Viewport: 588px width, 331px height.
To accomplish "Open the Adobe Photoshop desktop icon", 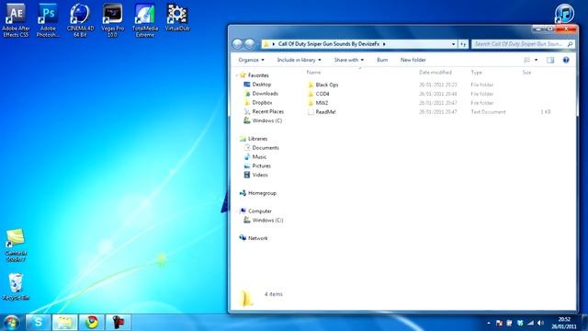I will pos(48,20).
